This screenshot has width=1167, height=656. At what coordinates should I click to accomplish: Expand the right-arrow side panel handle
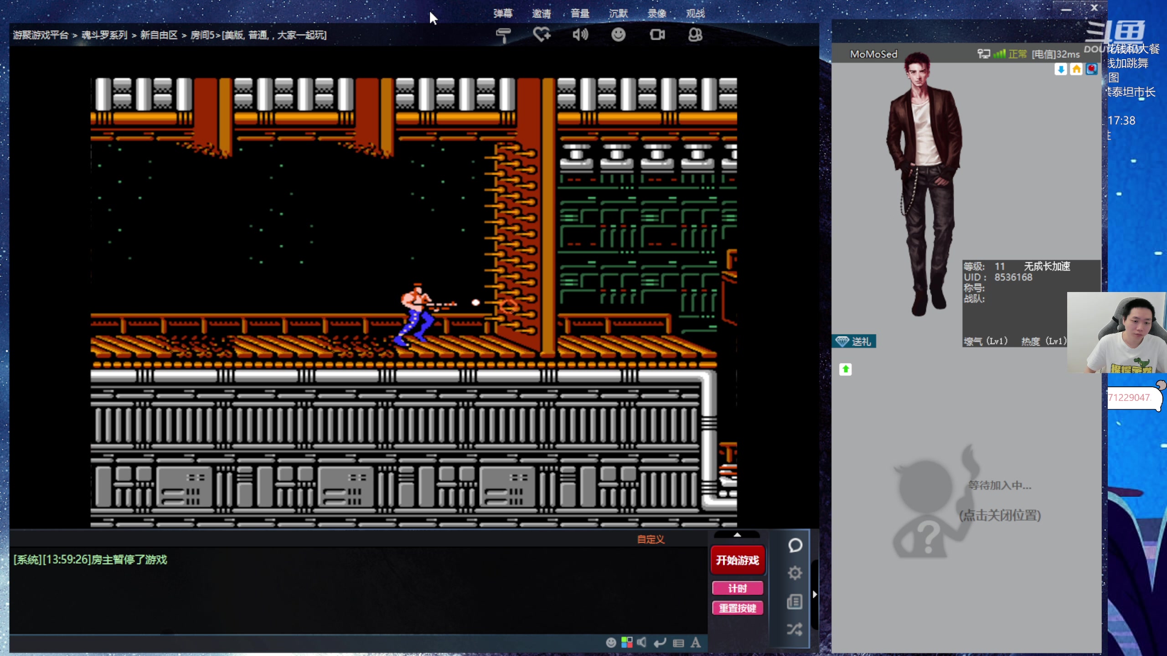[x=815, y=594]
